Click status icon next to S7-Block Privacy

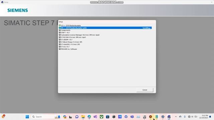click(x=60, y=42)
